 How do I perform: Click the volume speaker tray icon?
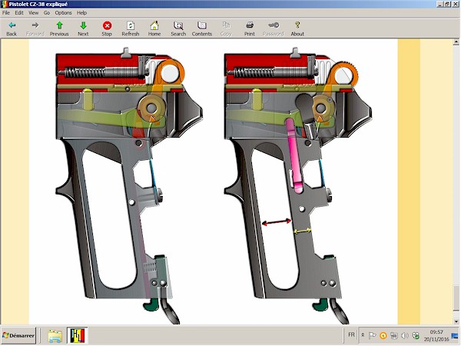[x=405, y=335]
